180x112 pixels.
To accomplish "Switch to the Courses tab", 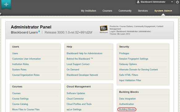I will pos(107,11).
